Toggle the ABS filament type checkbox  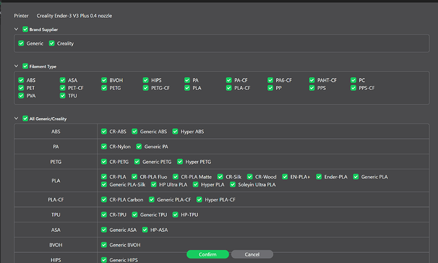coord(21,80)
